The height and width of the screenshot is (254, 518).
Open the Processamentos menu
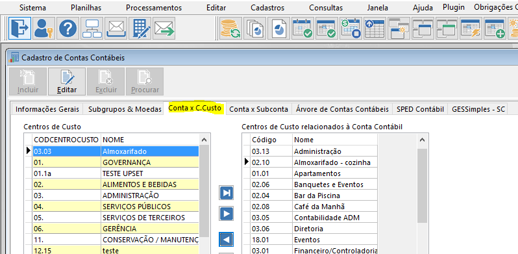coord(154,8)
